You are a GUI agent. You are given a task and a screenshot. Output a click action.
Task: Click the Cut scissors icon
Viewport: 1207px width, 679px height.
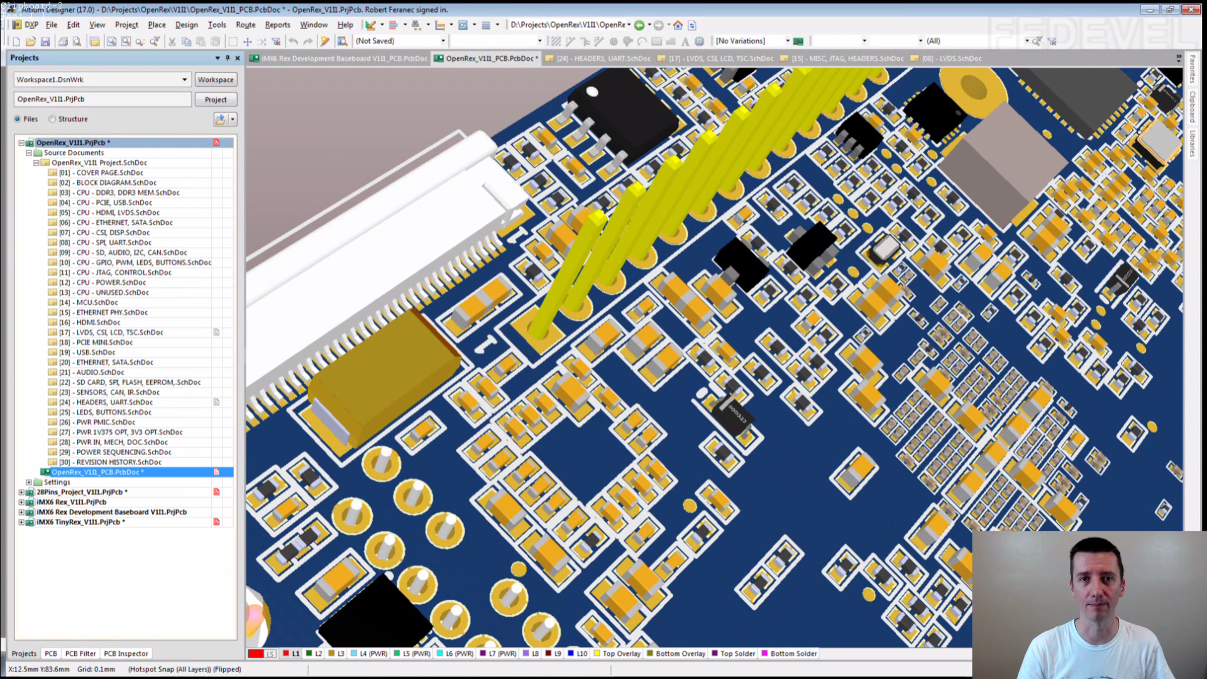[172, 41]
